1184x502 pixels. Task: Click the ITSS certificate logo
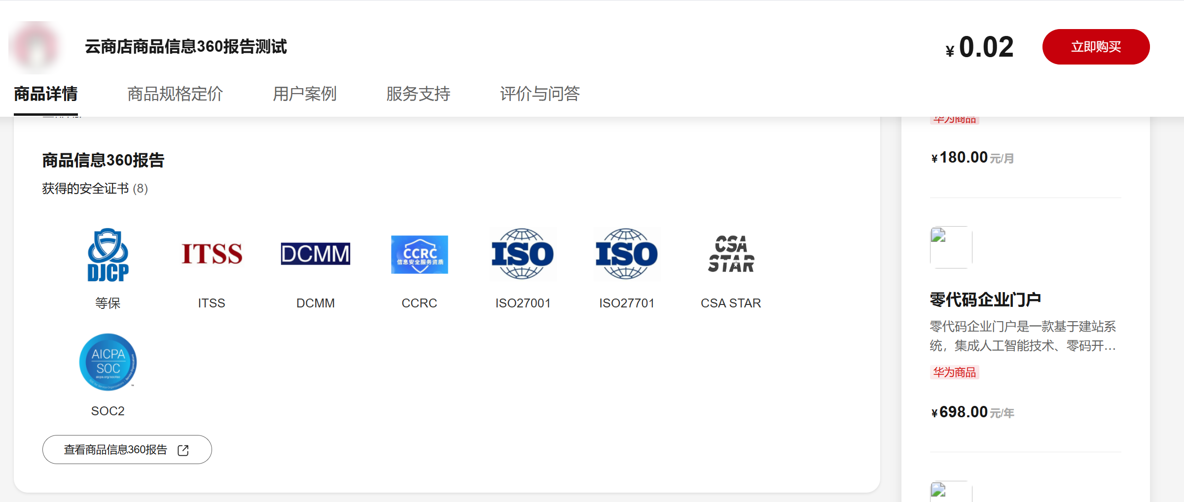[x=212, y=254]
